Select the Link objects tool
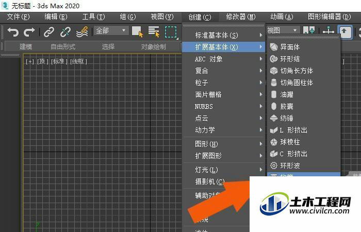This screenshot has width=361, height=232. (49, 31)
